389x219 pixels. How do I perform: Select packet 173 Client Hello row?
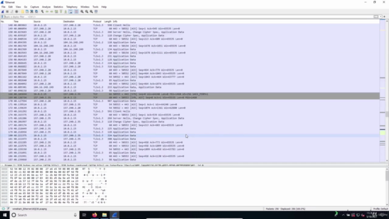[190, 111]
